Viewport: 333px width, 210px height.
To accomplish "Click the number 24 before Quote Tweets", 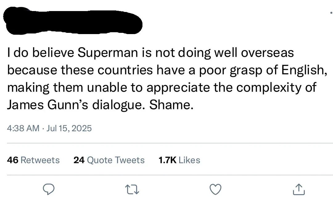I will pos(79,160).
